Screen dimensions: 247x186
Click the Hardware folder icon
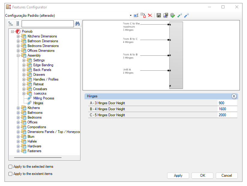coord(24,146)
